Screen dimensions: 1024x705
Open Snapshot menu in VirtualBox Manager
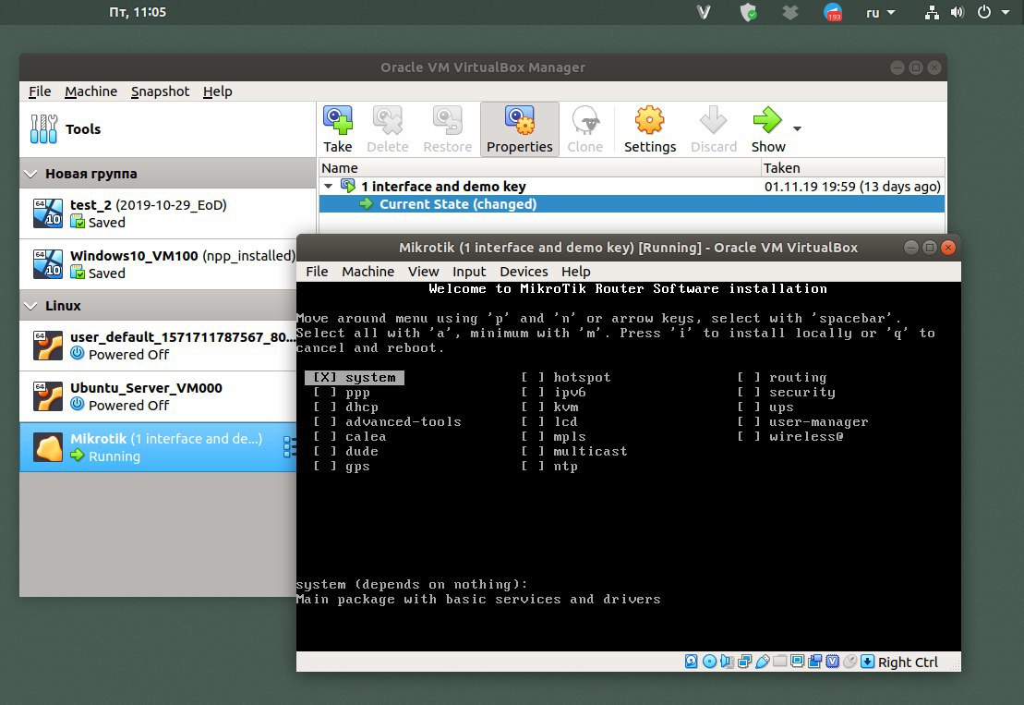pyautogui.click(x=160, y=91)
